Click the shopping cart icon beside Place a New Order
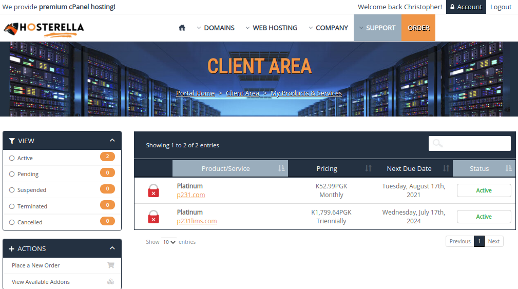Image resolution: width=518 pixels, height=289 pixels. [x=110, y=265]
